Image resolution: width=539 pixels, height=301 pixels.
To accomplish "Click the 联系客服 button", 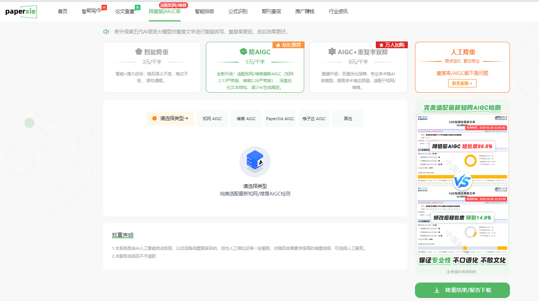I will [462, 83].
